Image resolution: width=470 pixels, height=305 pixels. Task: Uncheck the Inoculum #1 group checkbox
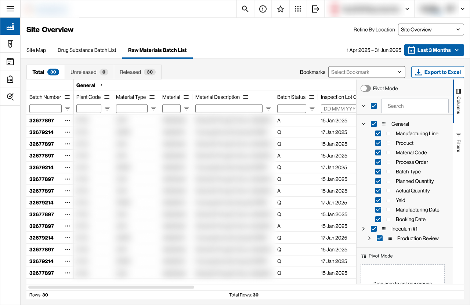[374, 229]
